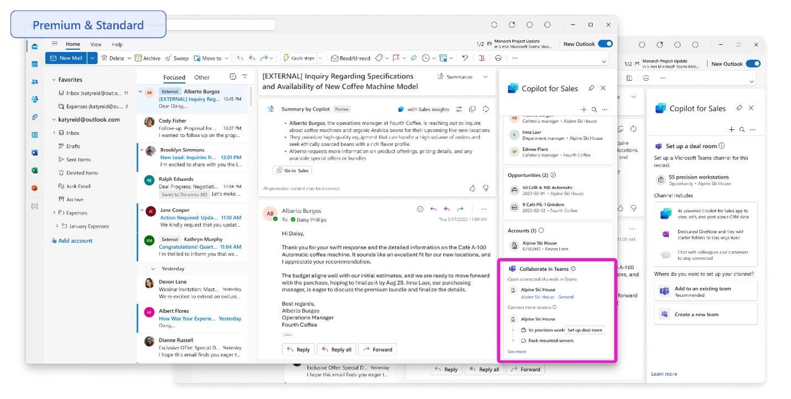Open the Word app icon in left rail
The image size is (791, 399).
point(35,153)
